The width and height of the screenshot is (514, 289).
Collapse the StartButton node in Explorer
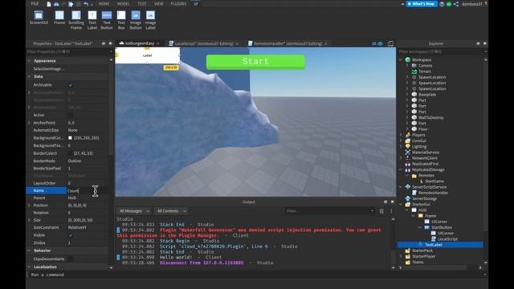tap(420, 227)
